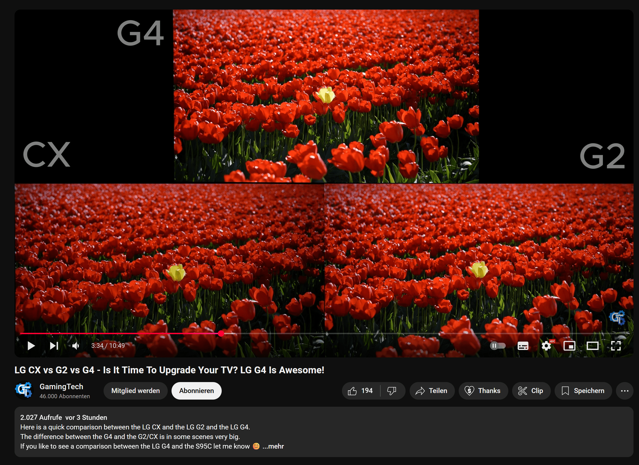
Task: Send a Thanks to the creator
Action: coord(483,391)
